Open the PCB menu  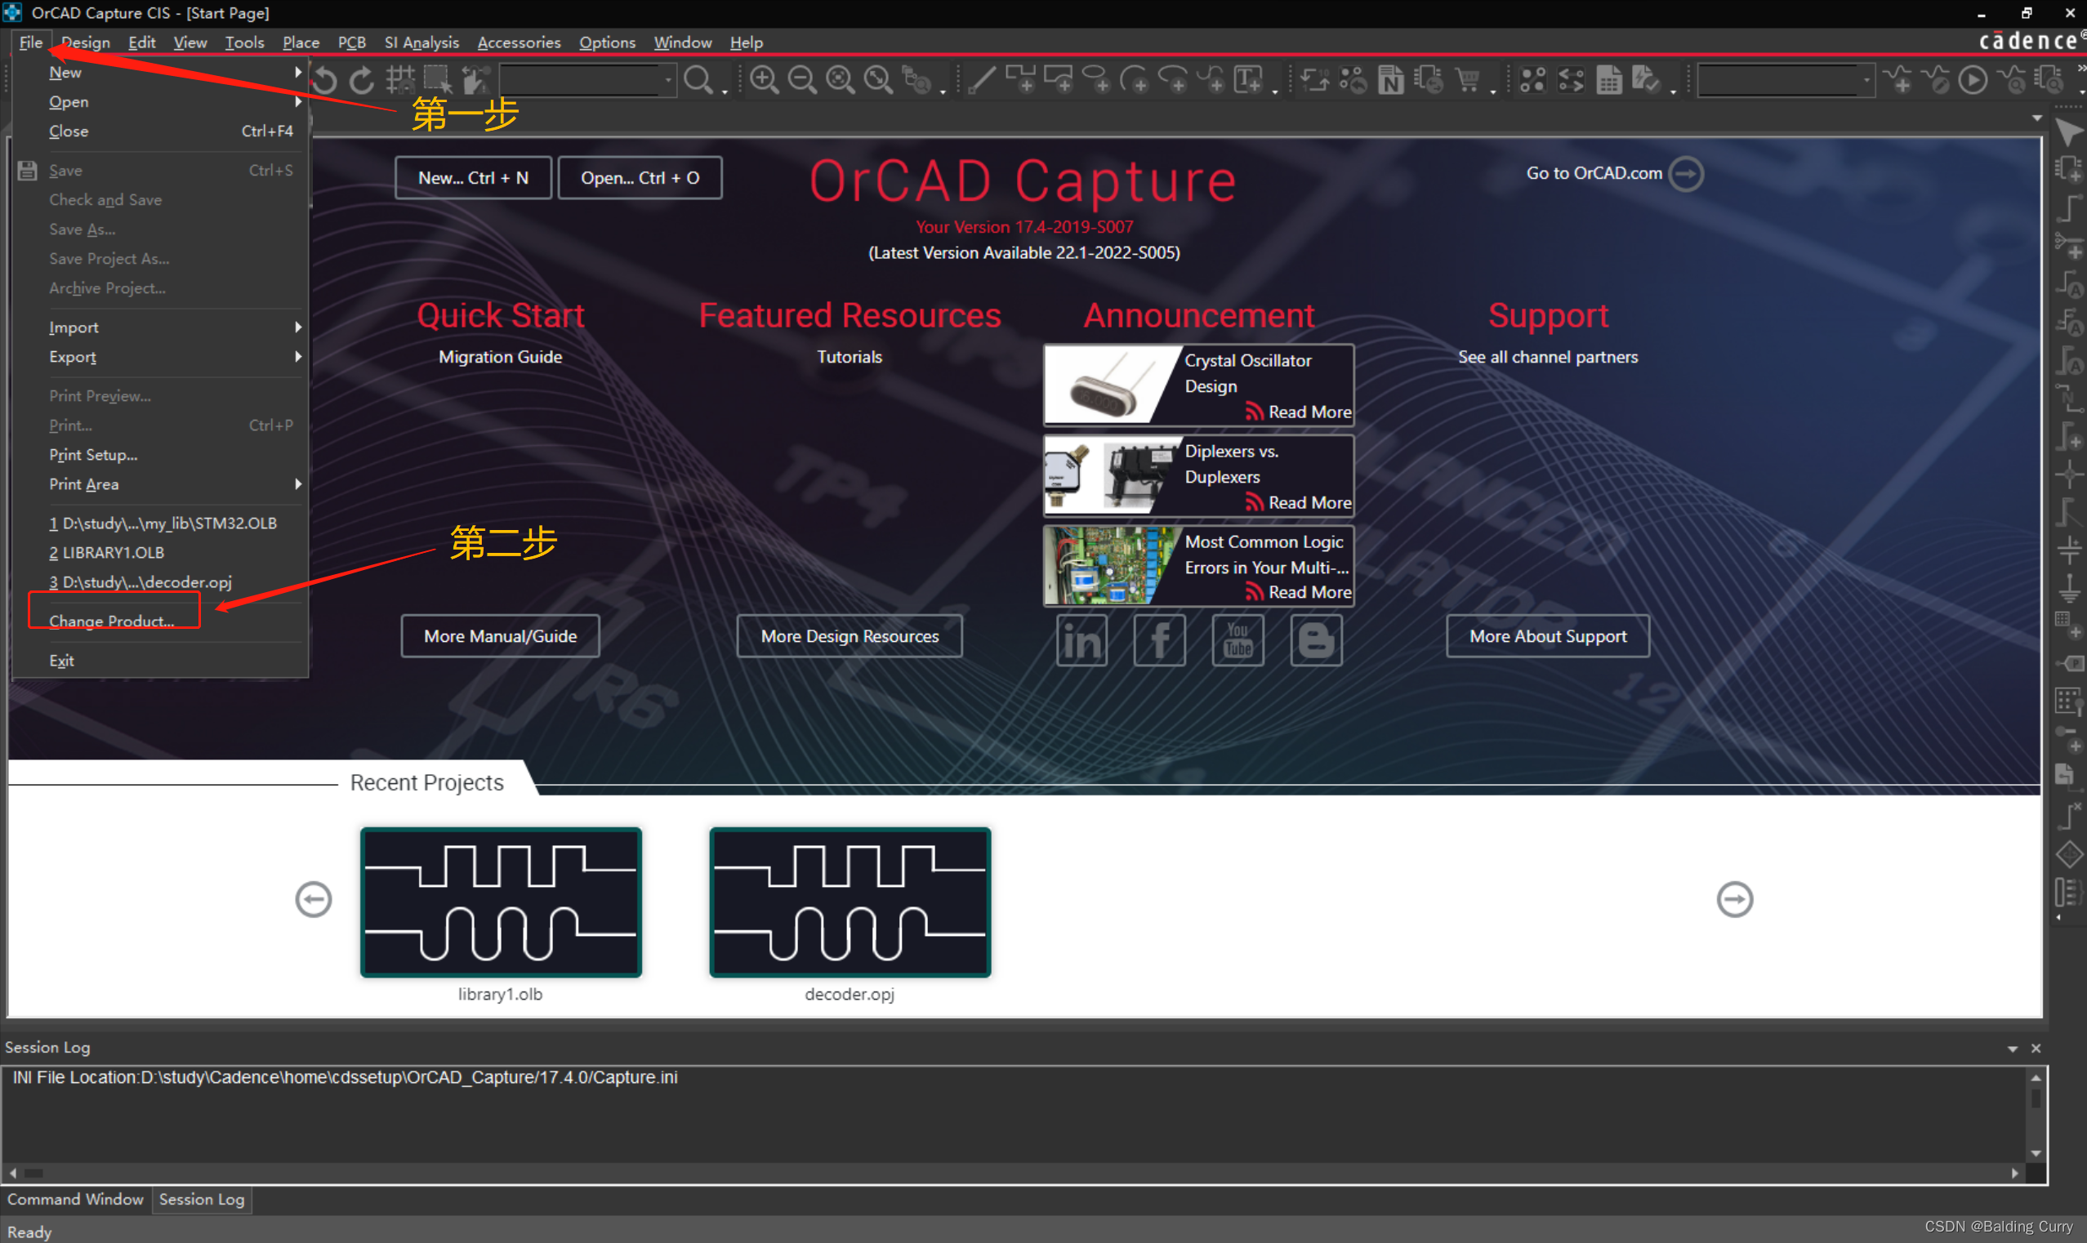point(352,42)
